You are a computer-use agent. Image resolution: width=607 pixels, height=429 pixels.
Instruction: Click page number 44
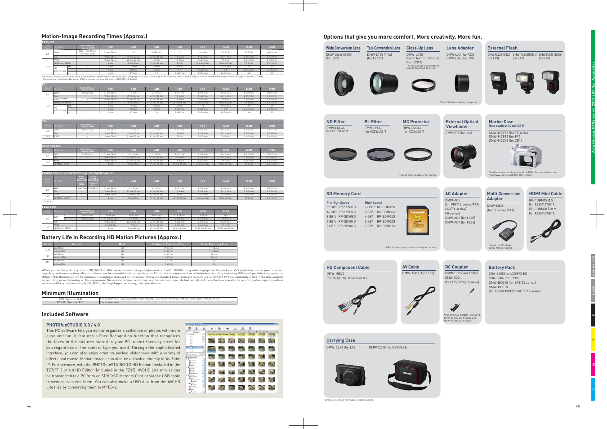29,407
